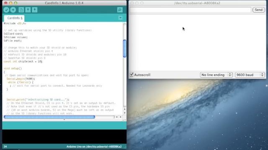The height and width of the screenshot is (150, 268).
Task: Click the console divider collapse arrow
Action: click(64, 120)
